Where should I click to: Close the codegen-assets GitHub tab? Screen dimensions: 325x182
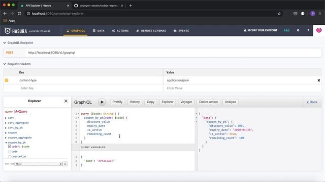pos(122,6)
